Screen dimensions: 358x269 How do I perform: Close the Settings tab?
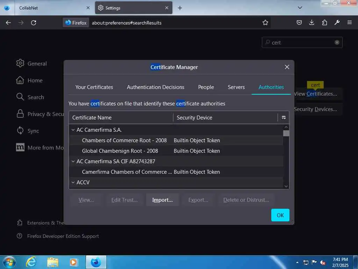pyautogui.click(x=167, y=8)
